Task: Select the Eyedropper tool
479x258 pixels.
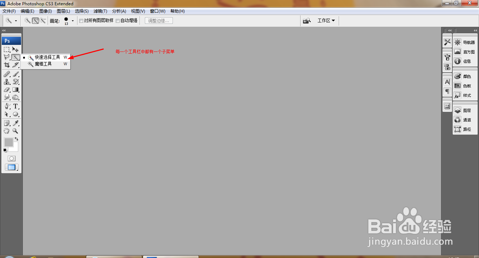Action: [x=15, y=123]
